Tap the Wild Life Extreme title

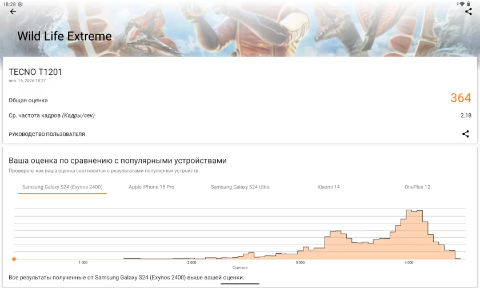(x=65, y=36)
